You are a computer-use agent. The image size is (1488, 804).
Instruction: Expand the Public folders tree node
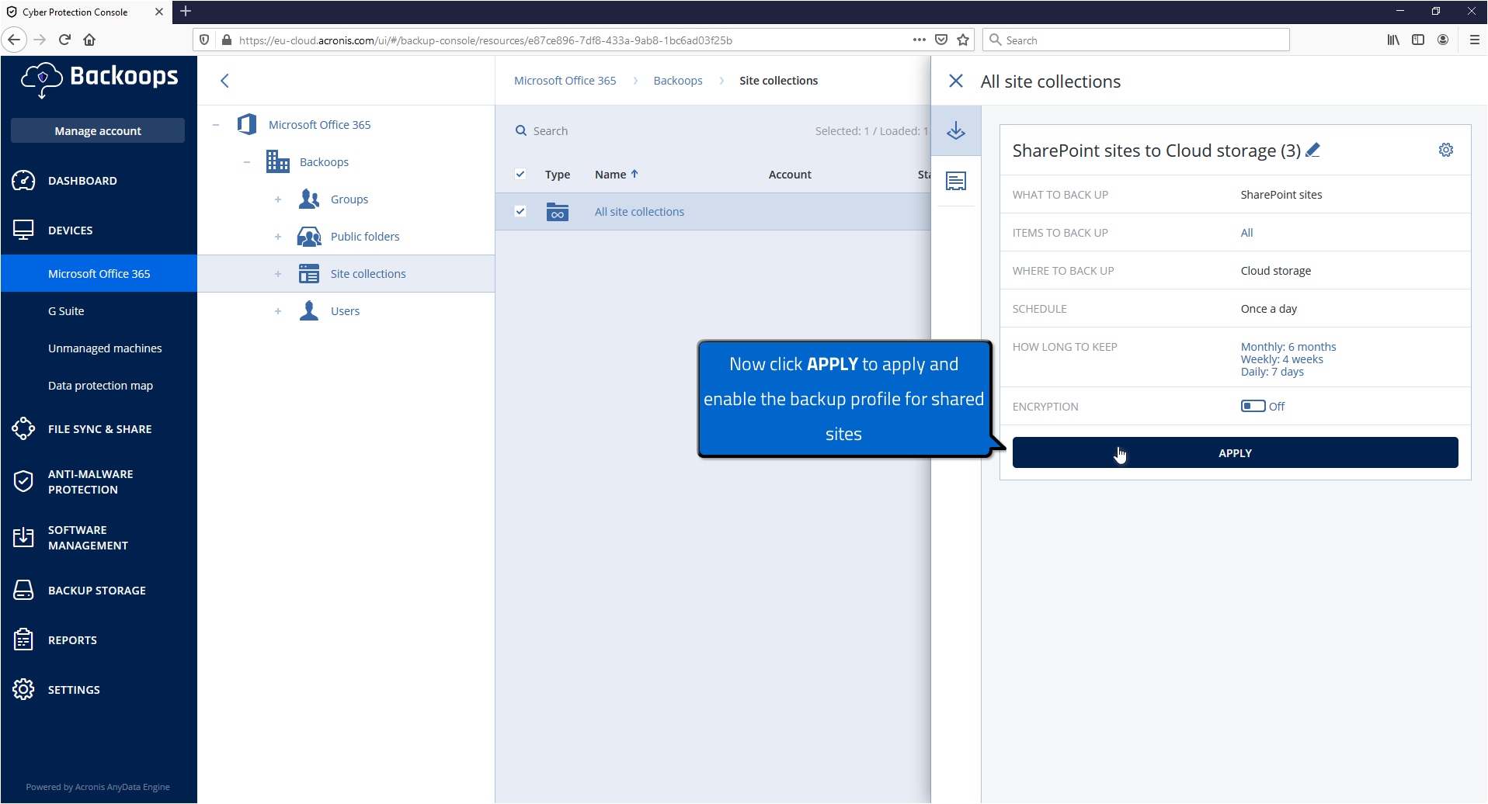(x=278, y=236)
